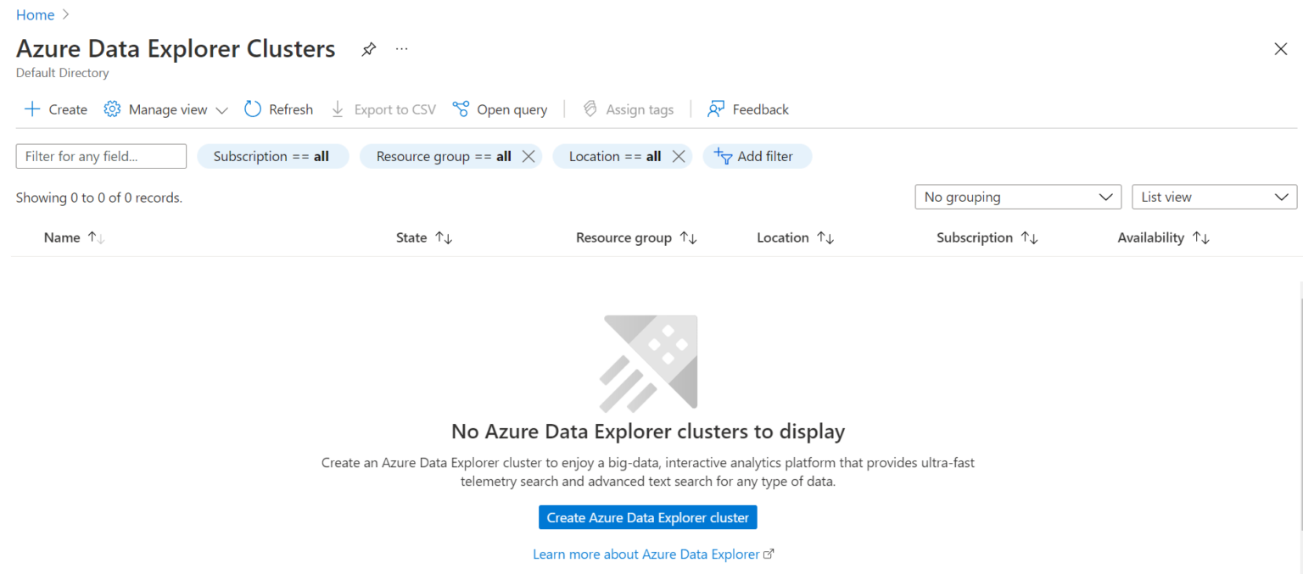The width and height of the screenshot is (1303, 574).
Task: Add a new filter
Action: pos(757,156)
